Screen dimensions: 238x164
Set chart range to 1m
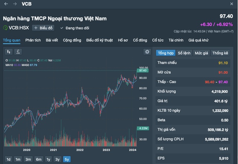pyautogui.click(x=18, y=159)
